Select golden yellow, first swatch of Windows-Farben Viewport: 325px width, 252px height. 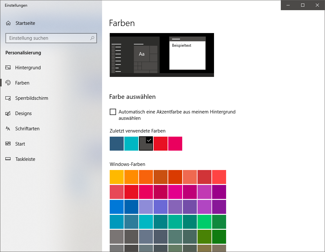[x=117, y=177]
